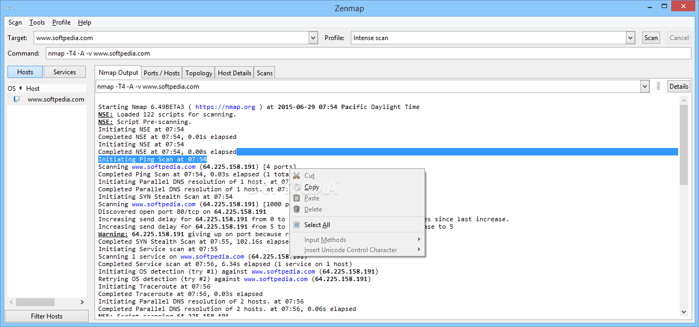Expand the Input Methods submenu
Screen dimensions: 699x327
pos(419,240)
